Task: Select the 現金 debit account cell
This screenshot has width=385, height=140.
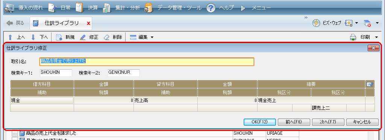Action: point(42,100)
